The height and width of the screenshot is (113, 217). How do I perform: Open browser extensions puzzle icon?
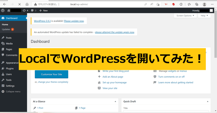coord(181,4)
